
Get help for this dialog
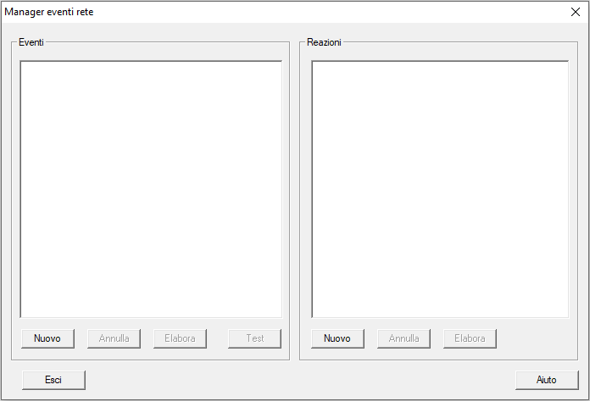point(547,380)
